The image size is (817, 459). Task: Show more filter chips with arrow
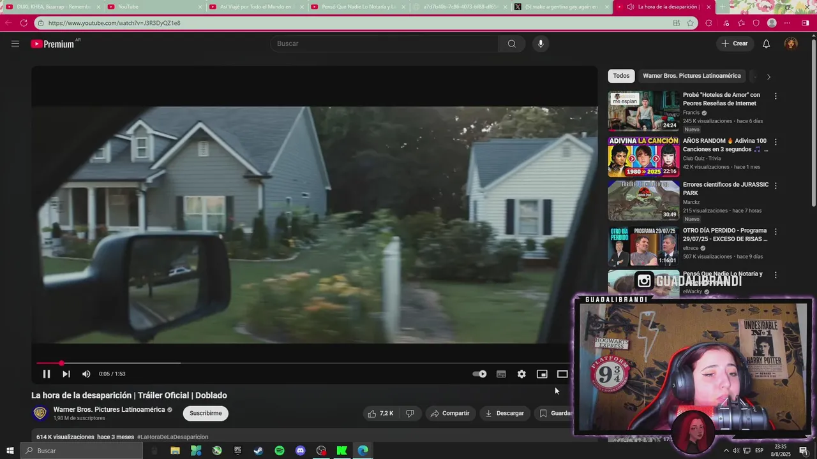(x=768, y=76)
